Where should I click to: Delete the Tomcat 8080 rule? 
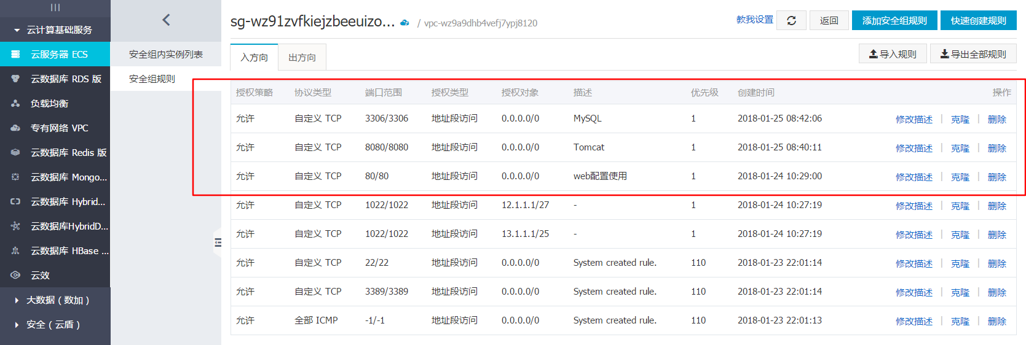(x=997, y=148)
